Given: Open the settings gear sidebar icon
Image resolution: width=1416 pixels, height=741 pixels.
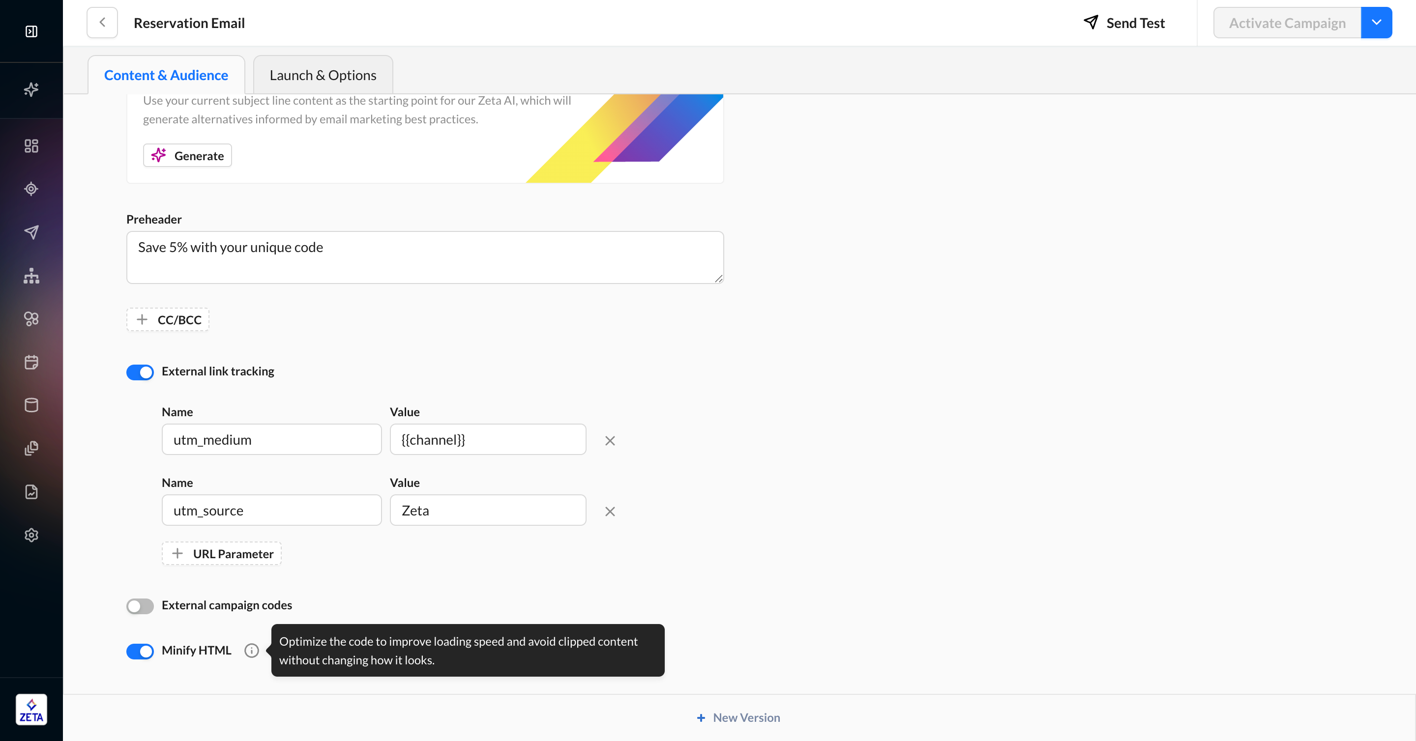Looking at the screenshot, I should 31,535.
